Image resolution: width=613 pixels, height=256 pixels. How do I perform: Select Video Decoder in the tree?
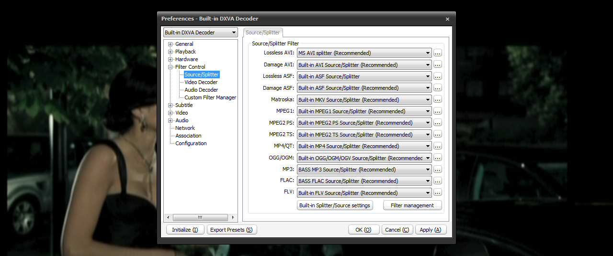(x=201, y=82)
